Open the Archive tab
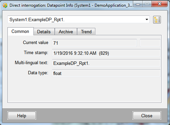 [x=66, y=32]
